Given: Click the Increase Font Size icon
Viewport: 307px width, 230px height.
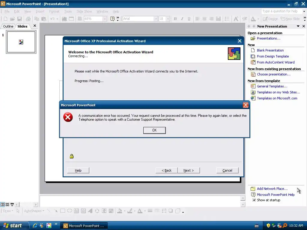Looking at the screenshot, I should click(x=236, y=19).
